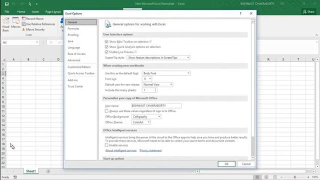Viewport: 320px width, 180px height.
Task: Open the Name Box dropdown arrow
Action: (x=37, y=42)
